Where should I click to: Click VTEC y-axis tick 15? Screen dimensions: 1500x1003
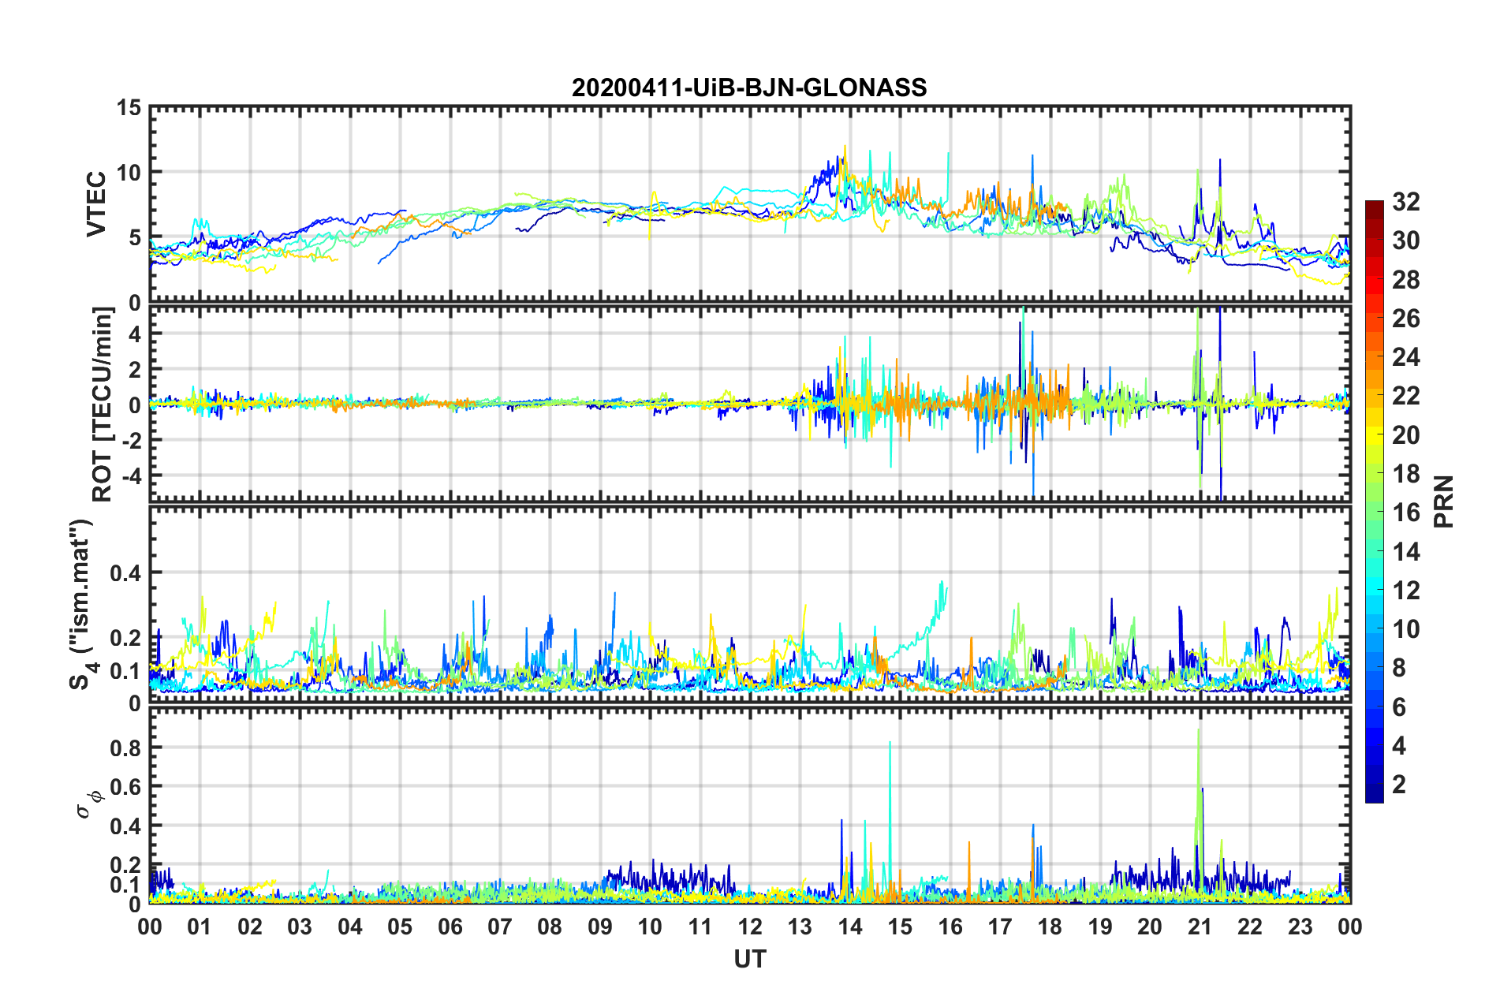click(129, 107)
